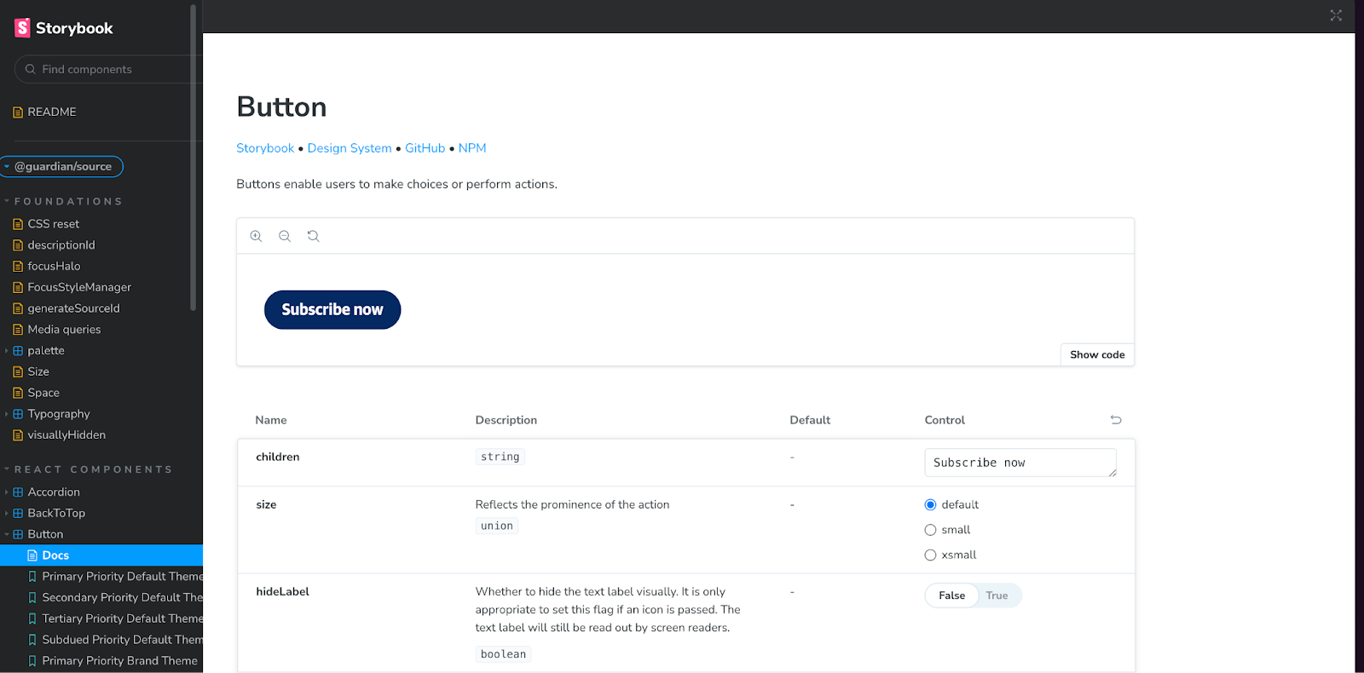
Task: Click bookmark icon for Subdued Priority Default Theme
Action: [32, 640]
